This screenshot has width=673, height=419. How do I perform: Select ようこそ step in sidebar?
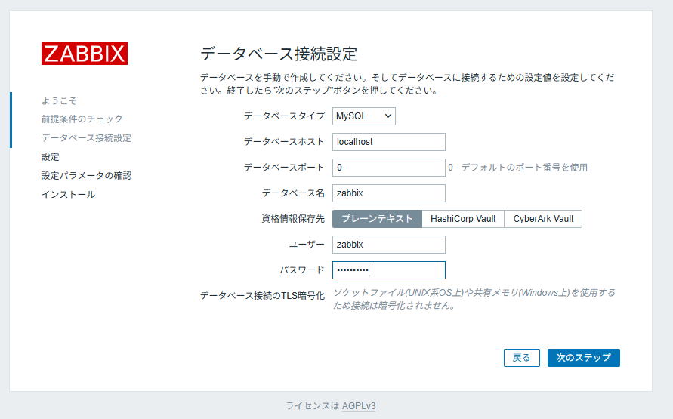pos(59,100)
